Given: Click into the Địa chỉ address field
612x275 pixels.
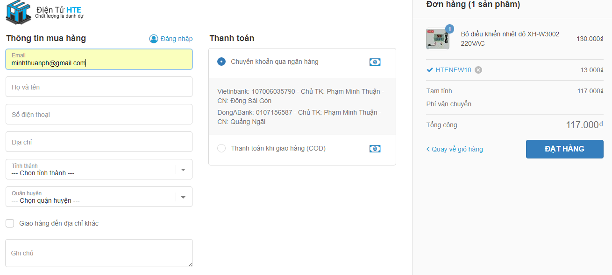Looking at the screenshot, I should click(x=99, y=142).
